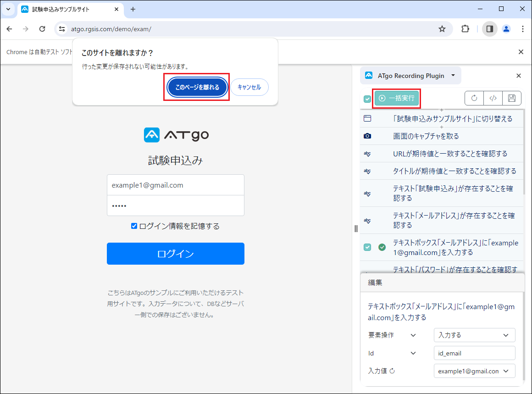Open code view via the </> icon
Screen dimensions: 532x394
pos(493,98)
